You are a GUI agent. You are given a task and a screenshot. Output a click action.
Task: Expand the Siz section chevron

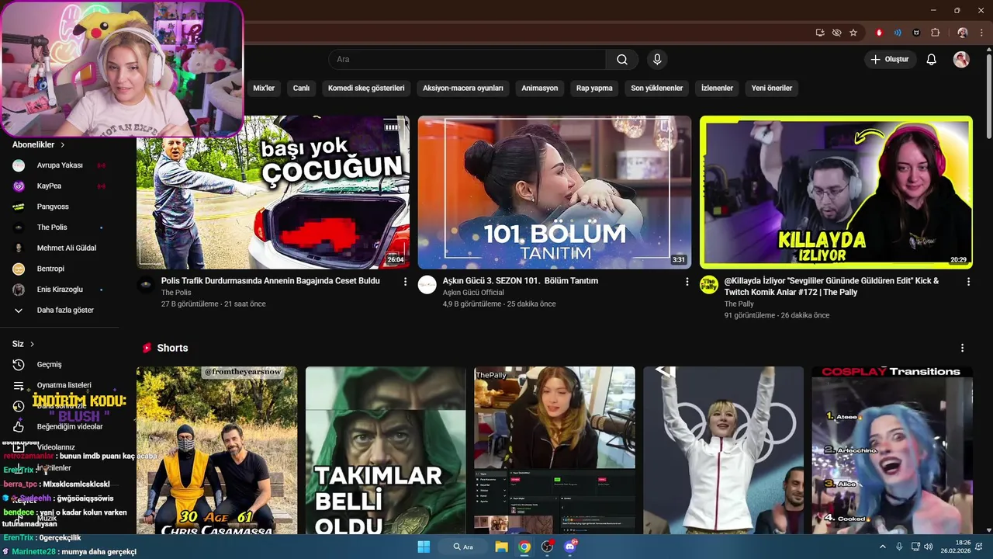32,344
